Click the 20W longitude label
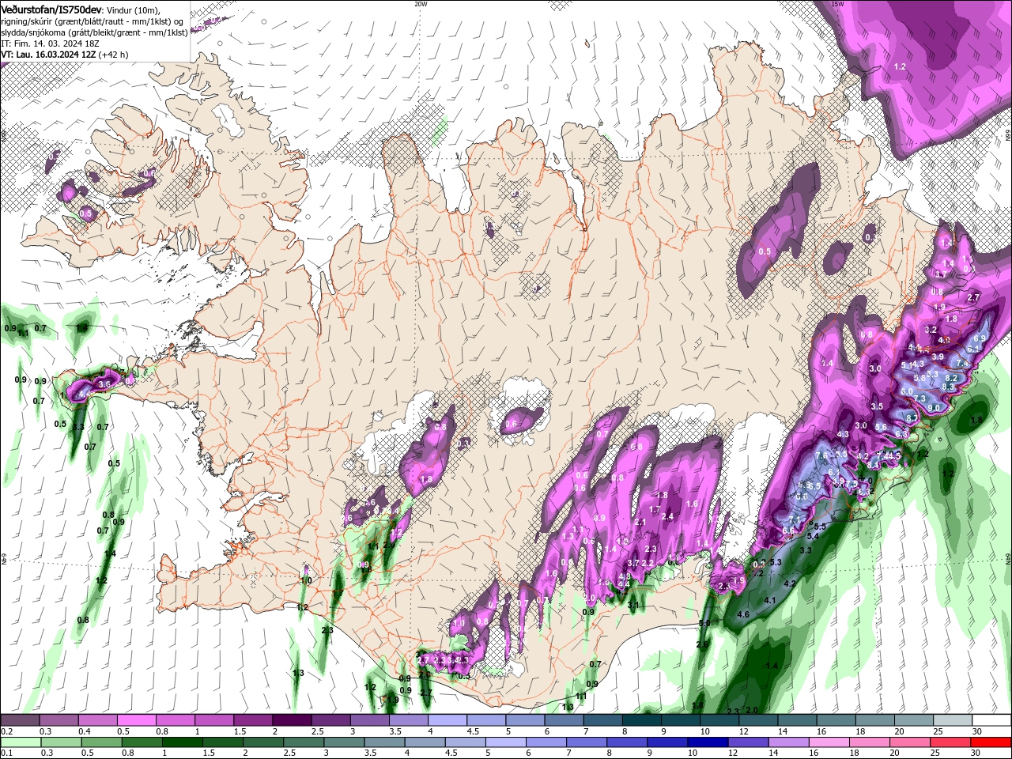This screenshot has width=1012, height=759. [x=421, y=3]
